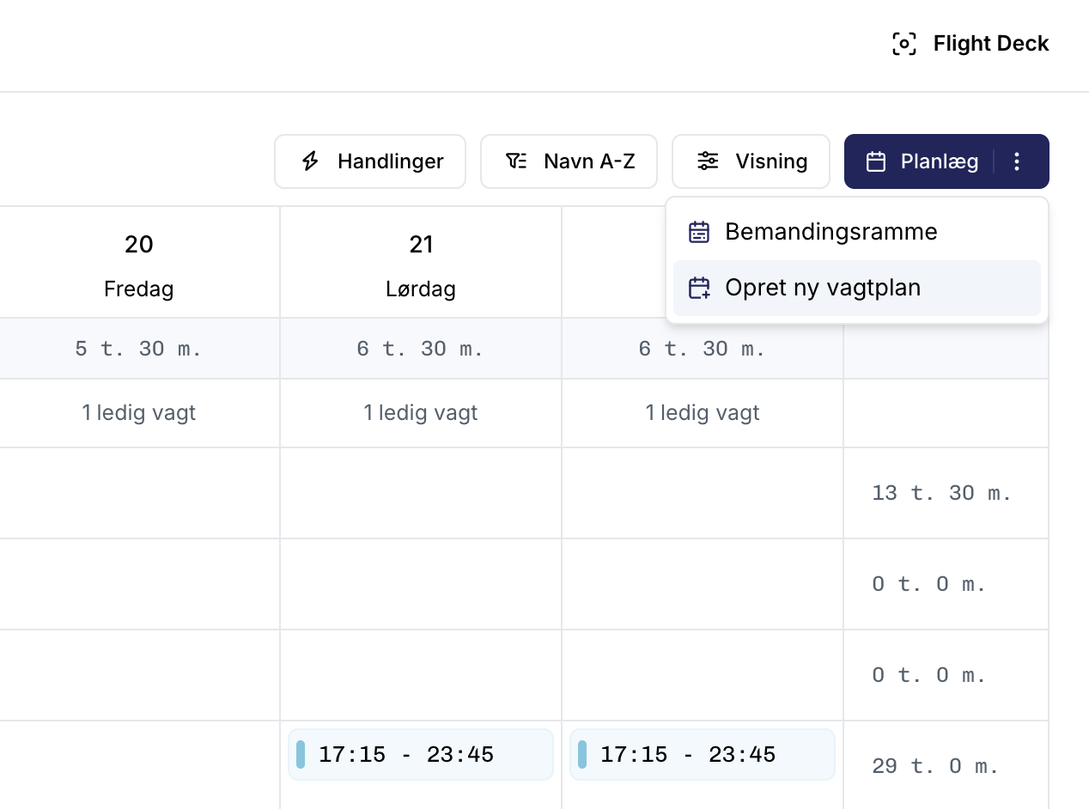Open the three-dot menu beside Planlæg
The width and height of the screenshot is (1089, 809).
coord(1017,161)
